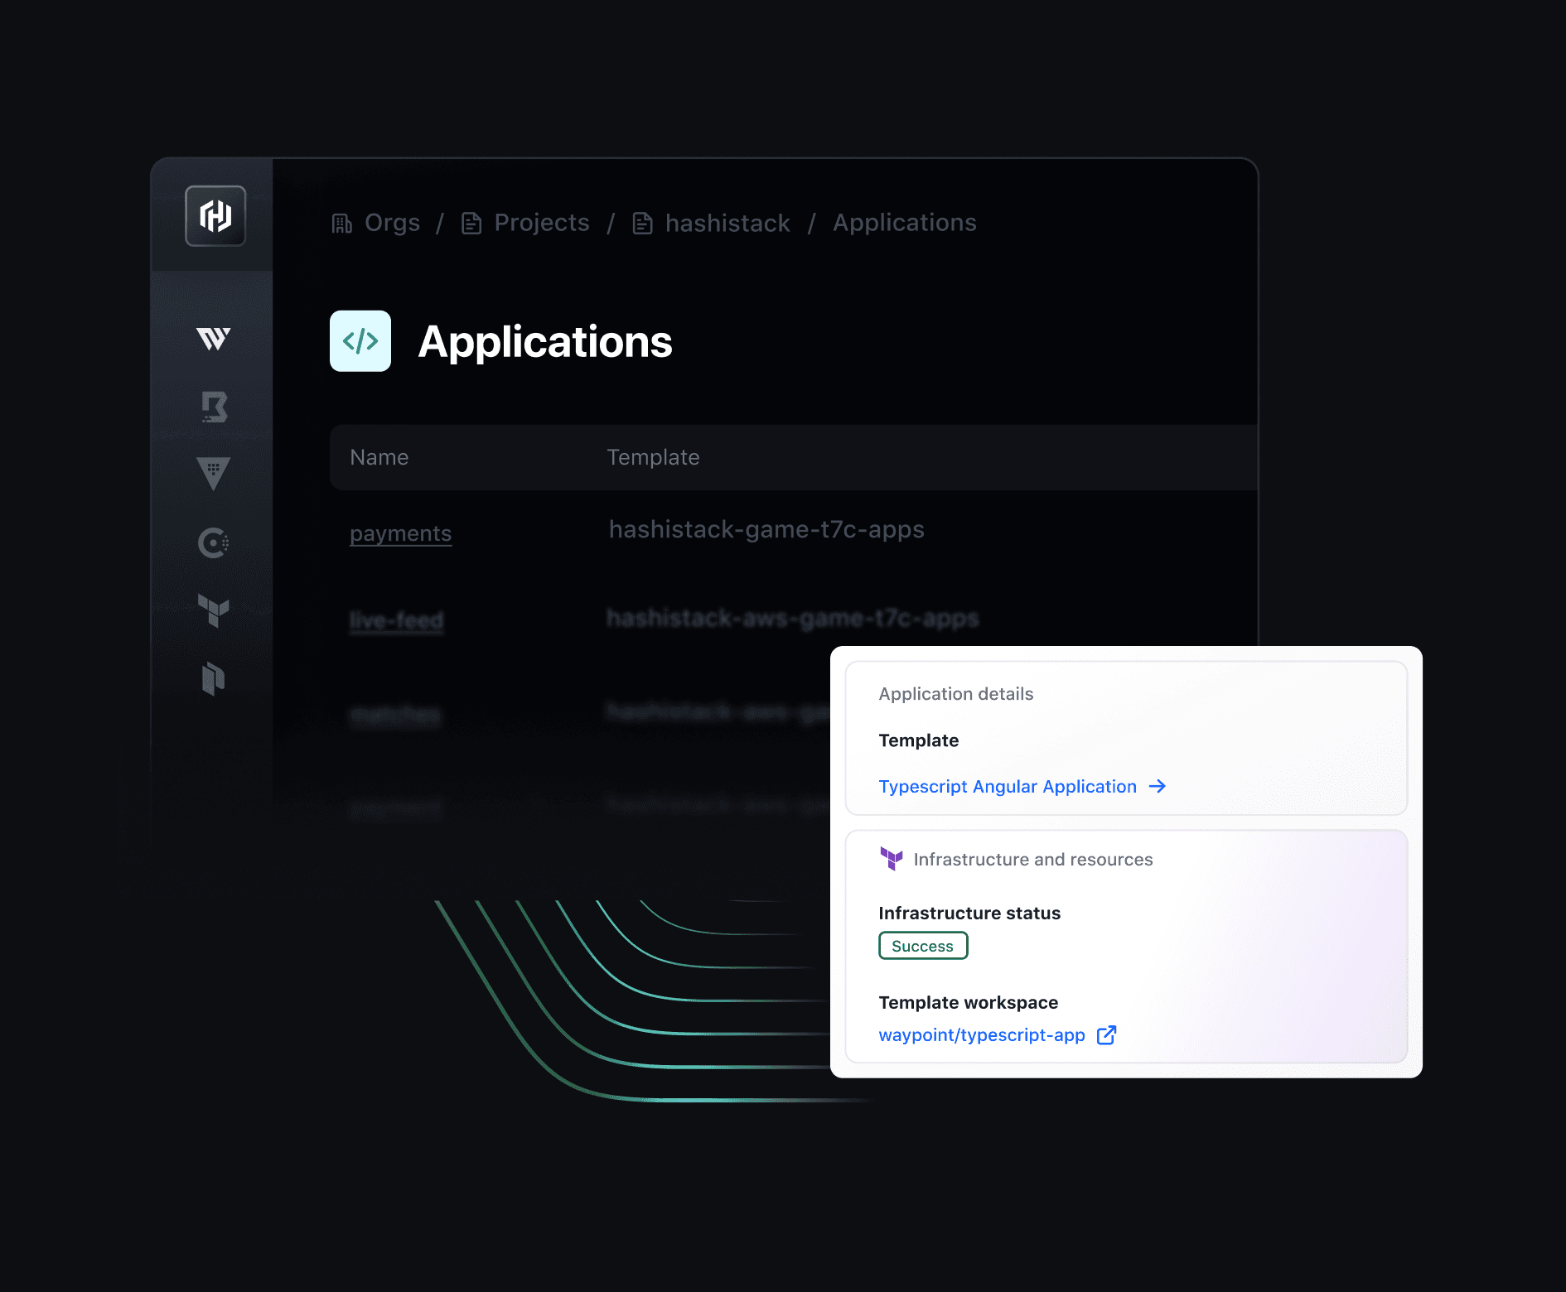
Task: Open hashistack breadcrumb item
Action: pos(727,223)
